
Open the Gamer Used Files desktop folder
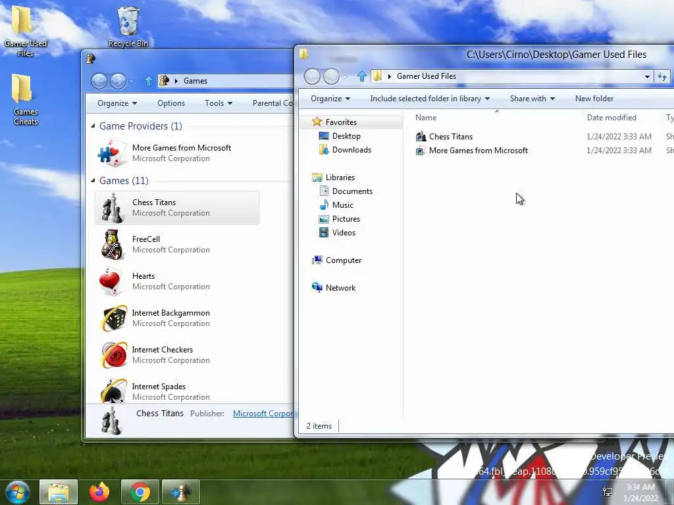[x=24, y=30]
